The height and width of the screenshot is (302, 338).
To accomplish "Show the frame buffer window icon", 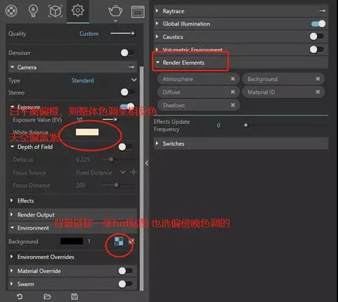I will [x=138, y=12].
